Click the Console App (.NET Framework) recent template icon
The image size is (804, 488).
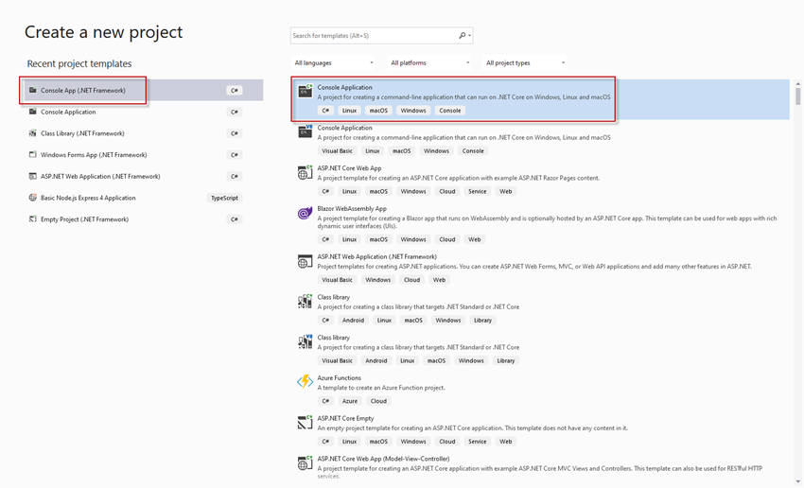pos(33,90)
